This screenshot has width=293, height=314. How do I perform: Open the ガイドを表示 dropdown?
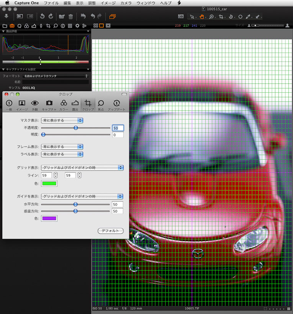point(82,196)
